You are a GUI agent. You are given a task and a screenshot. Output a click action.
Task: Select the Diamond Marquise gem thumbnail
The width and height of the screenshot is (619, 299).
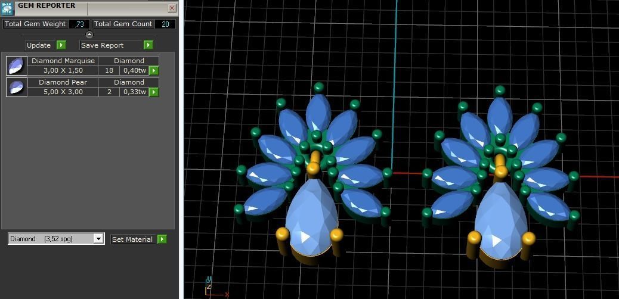click(x=17, y=66)
